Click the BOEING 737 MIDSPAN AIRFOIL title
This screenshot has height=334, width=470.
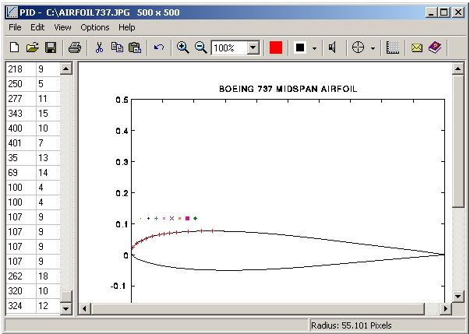[288, 89]
